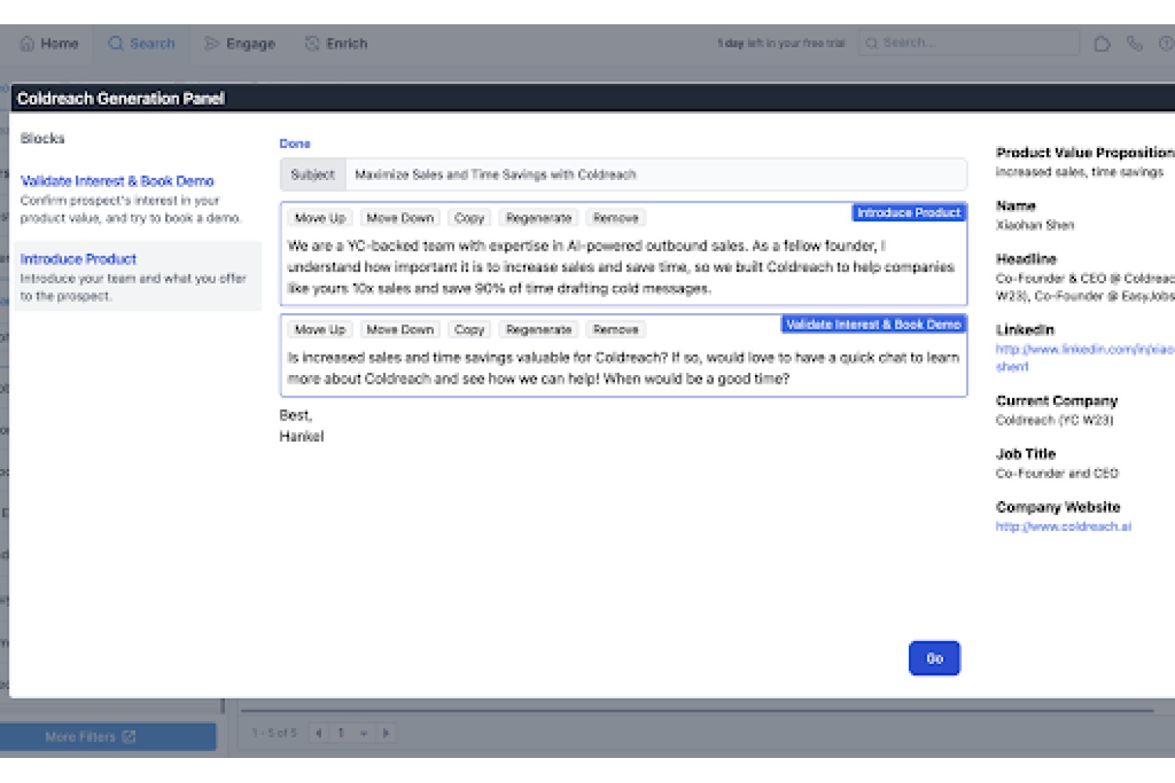The image size is (1175, 783).
Task: Move Up the Validate Interest paragraph
Action: (320, 330)
